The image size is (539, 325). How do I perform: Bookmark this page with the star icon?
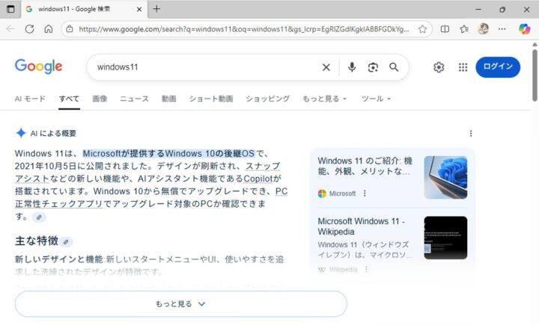pyautogui.click(x=423, y=29)
